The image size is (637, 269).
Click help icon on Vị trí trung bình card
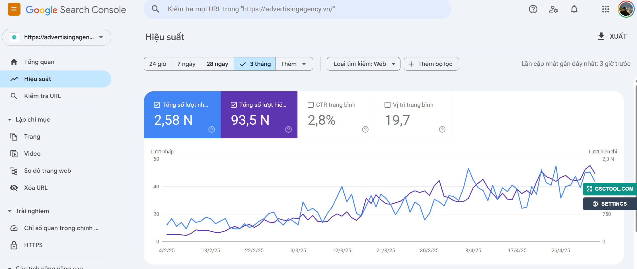point(442,130)
